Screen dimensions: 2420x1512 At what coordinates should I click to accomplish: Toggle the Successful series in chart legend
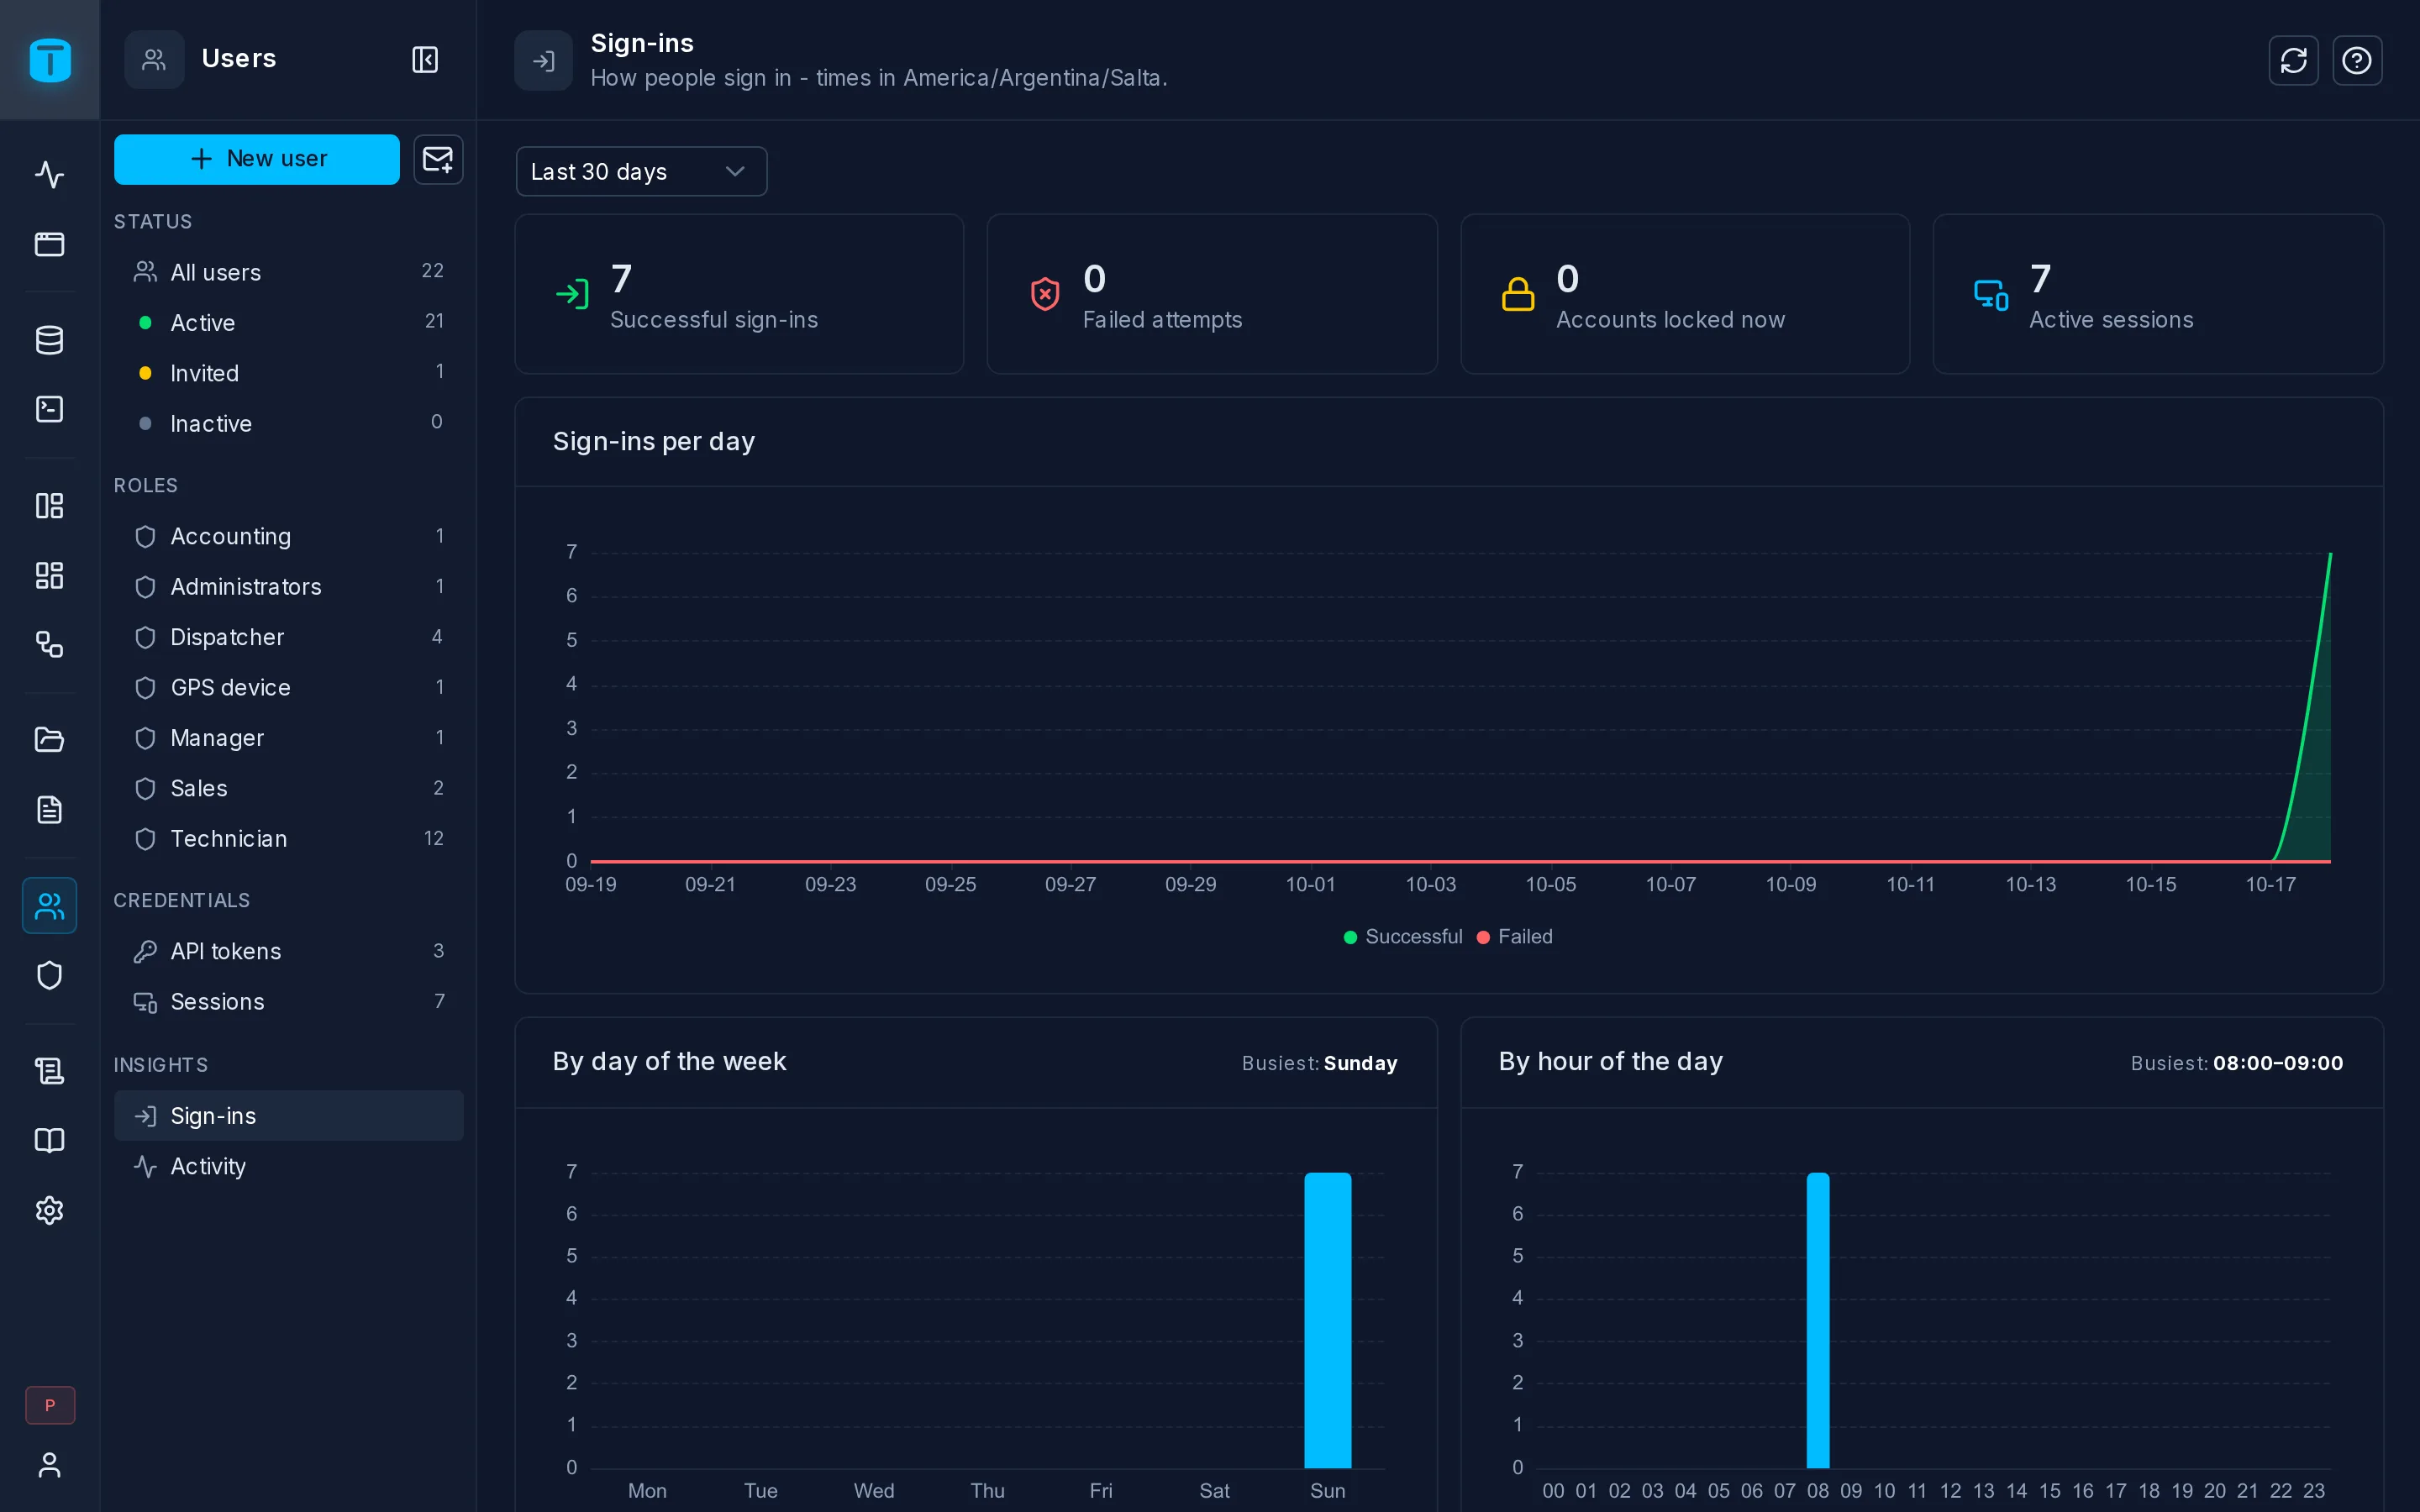(1403, 936)
